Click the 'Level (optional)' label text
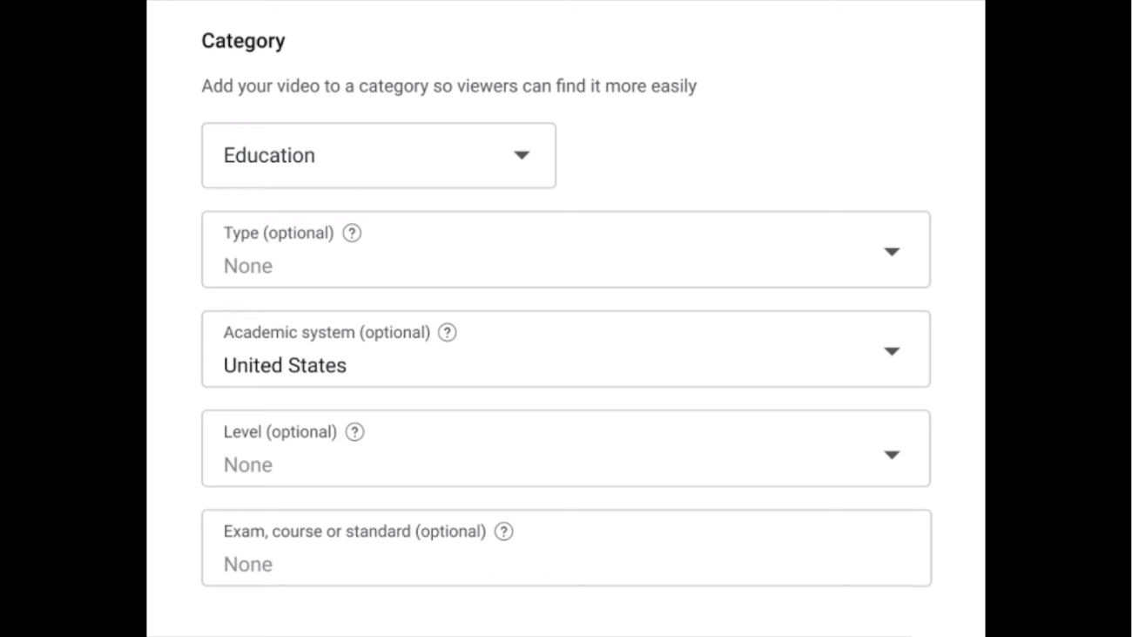This screenshot has width=1132, height=637. point(280,432)
